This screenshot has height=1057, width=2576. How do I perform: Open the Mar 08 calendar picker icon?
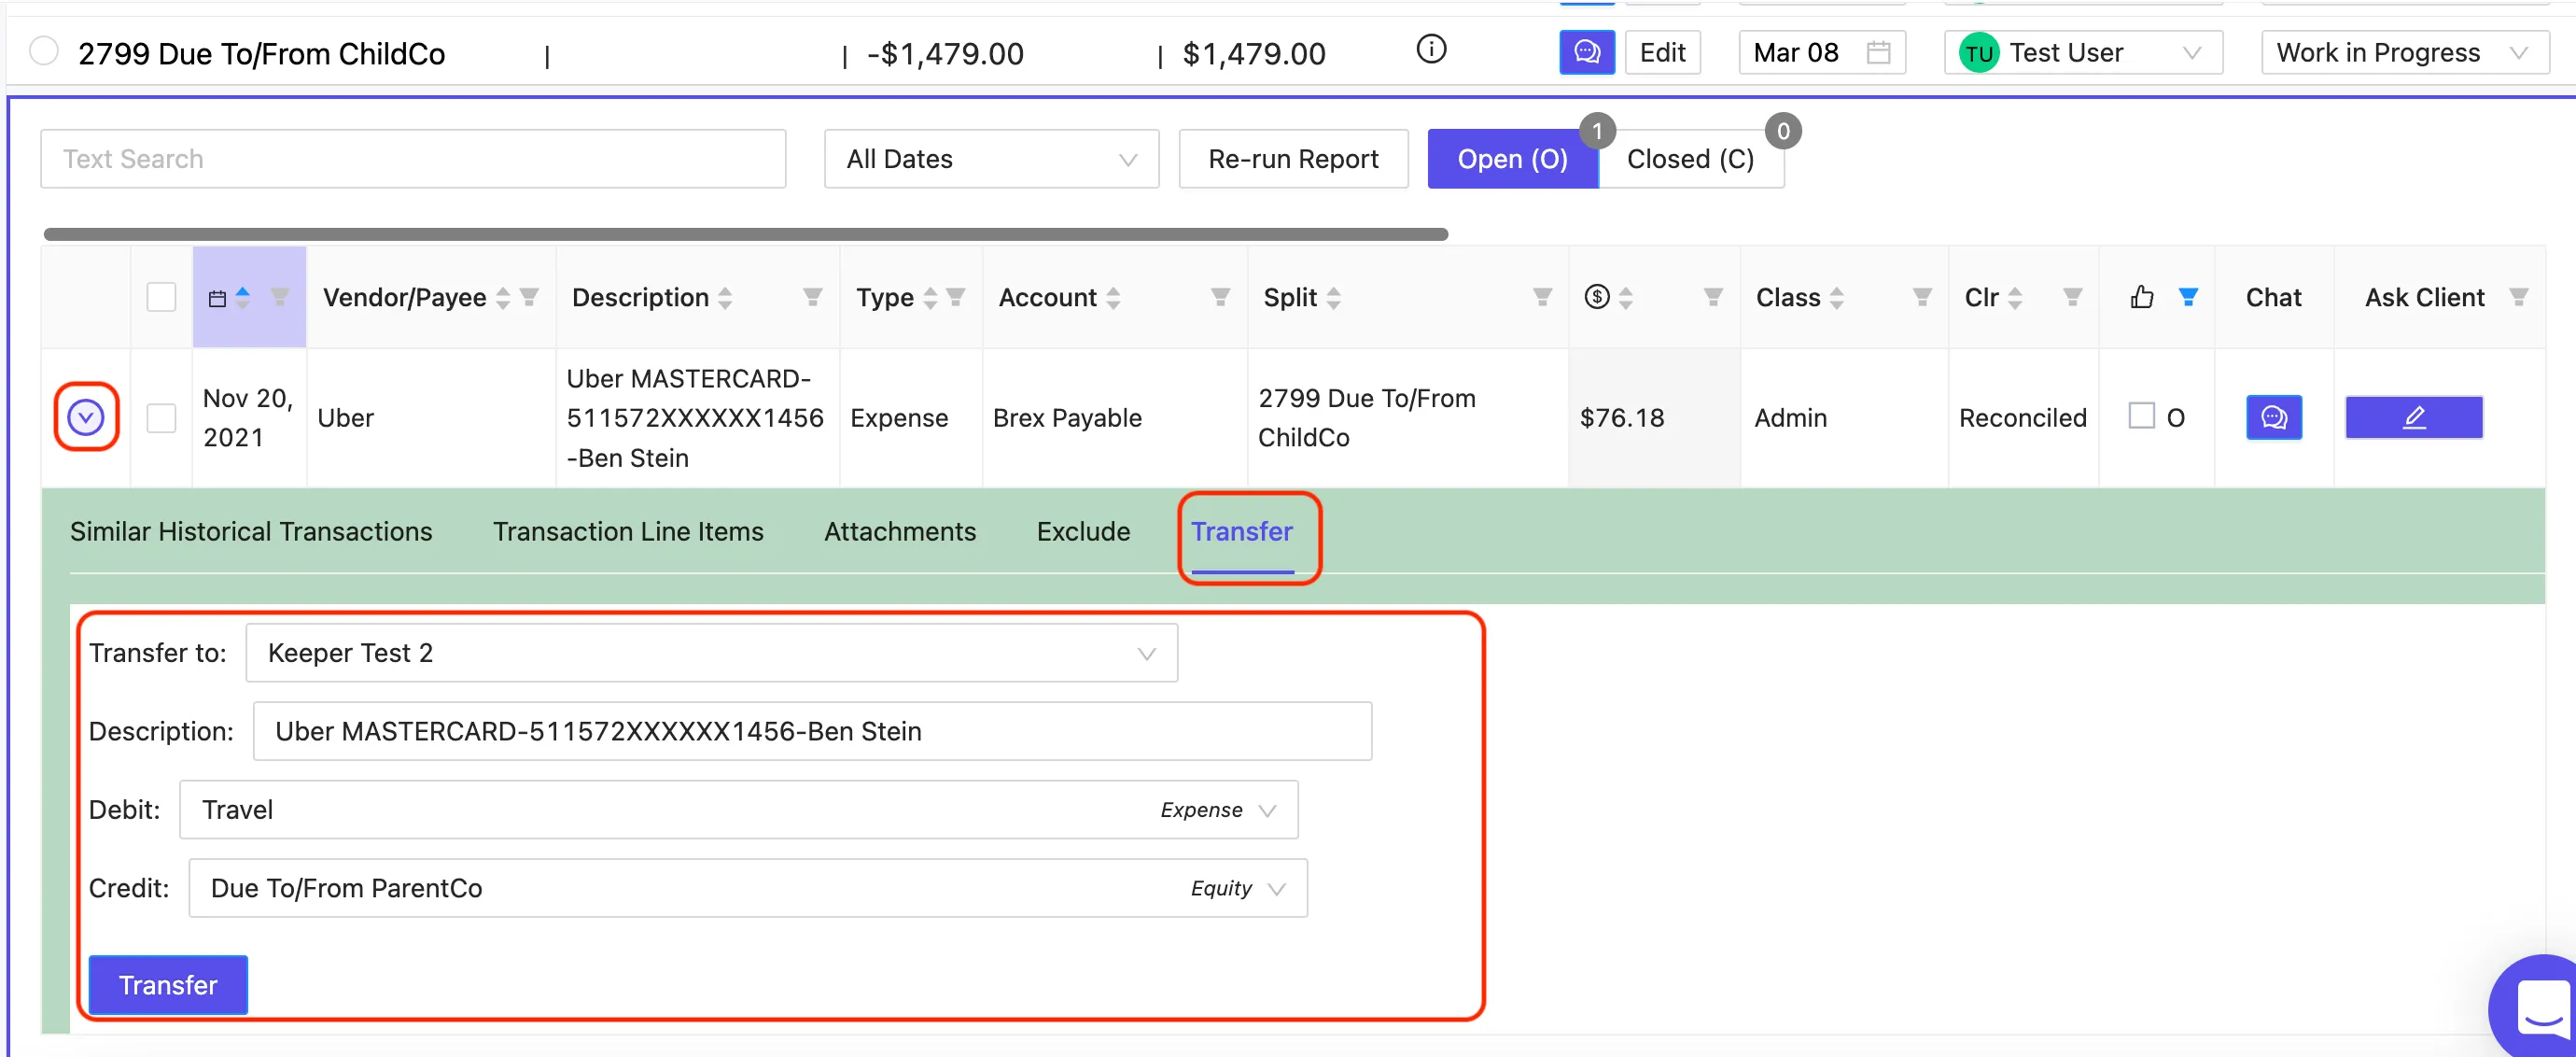tap(1879, 52)
